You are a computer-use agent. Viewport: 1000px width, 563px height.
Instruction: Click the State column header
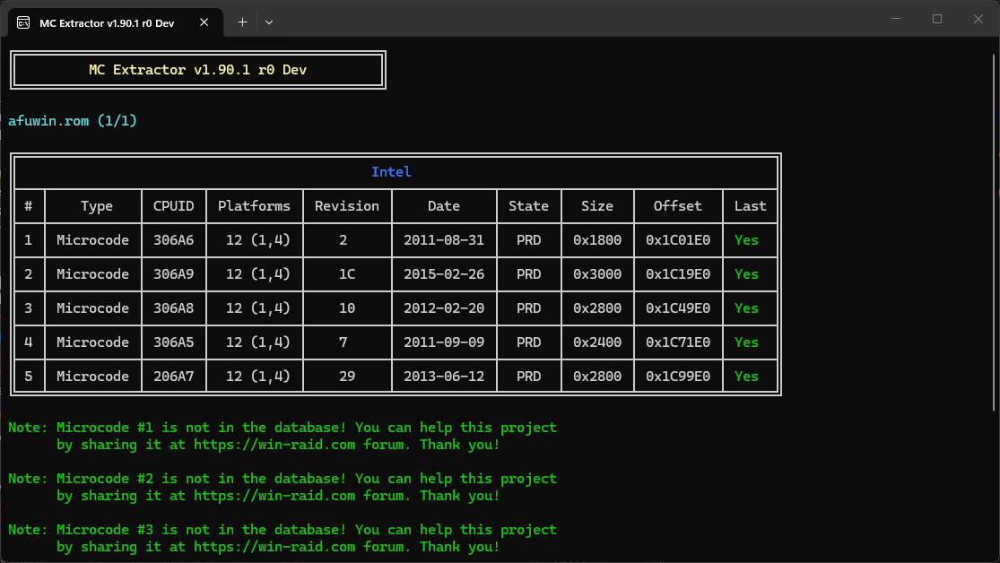pos(528,206)
